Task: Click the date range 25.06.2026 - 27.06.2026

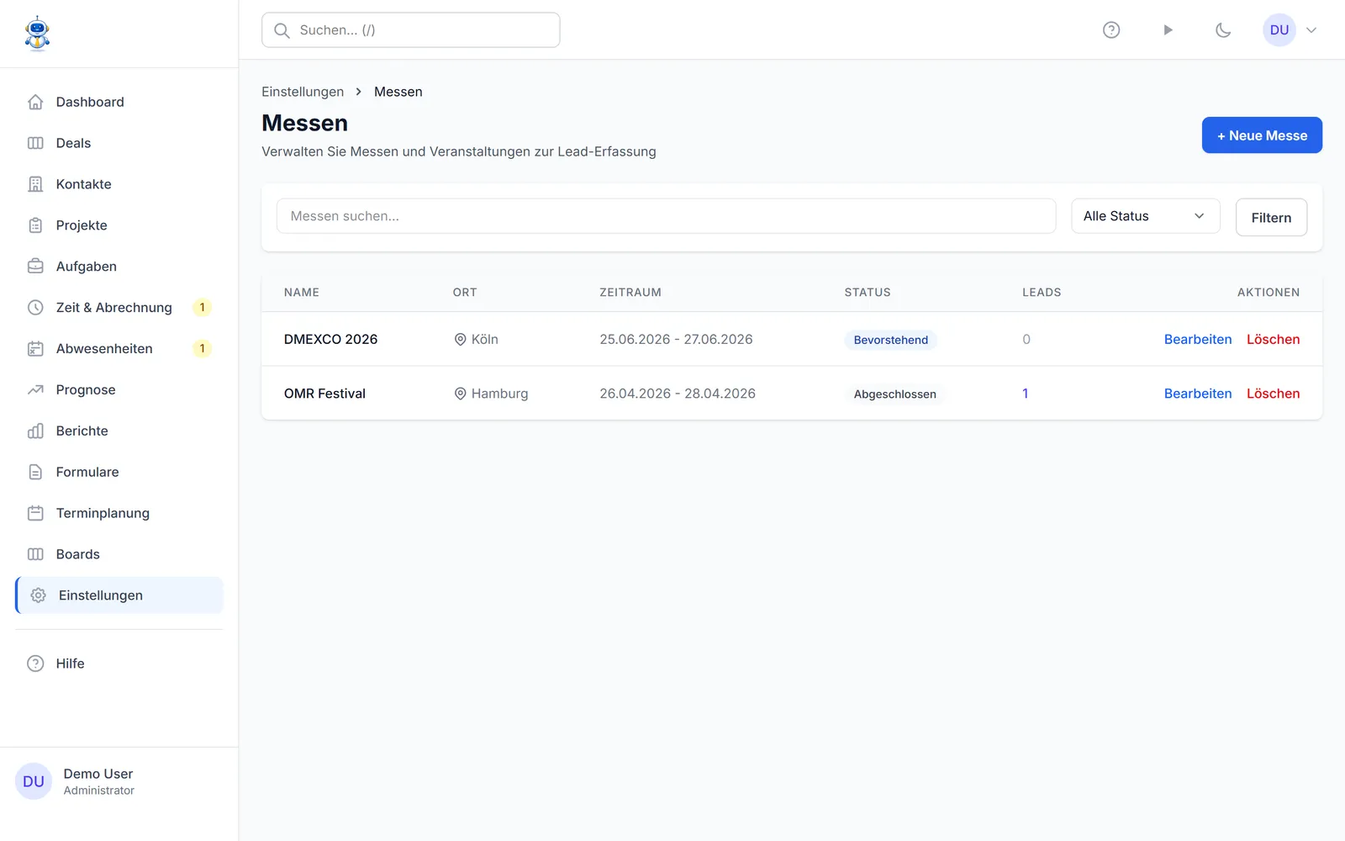Action: coord(676,340)
